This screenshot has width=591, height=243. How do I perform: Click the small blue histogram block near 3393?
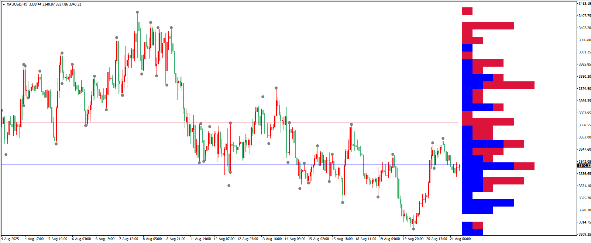467,48
